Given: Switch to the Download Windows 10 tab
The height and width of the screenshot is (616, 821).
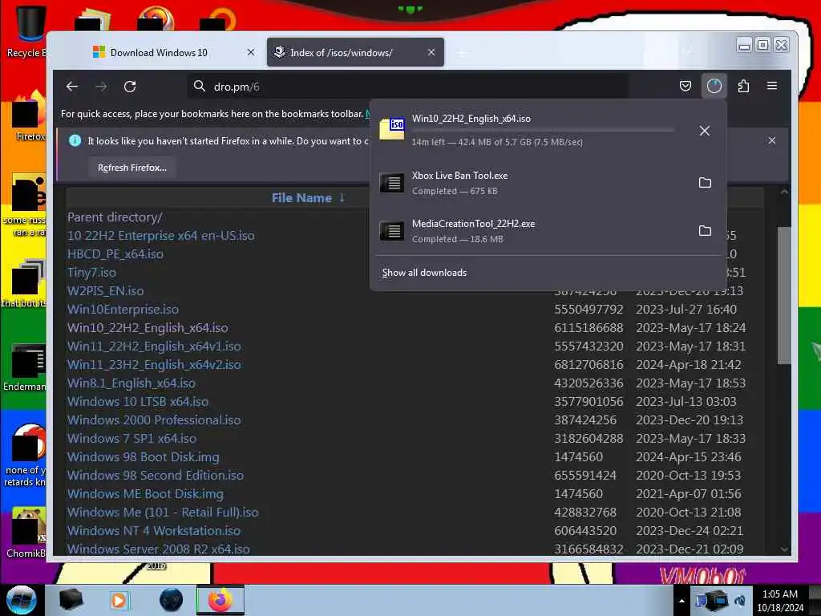Looking at the screenshot, I should (159, 52).
